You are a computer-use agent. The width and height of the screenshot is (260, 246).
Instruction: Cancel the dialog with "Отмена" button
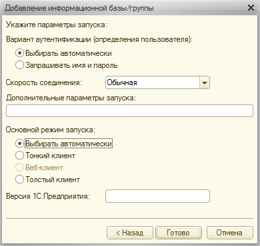click(x=230, y=233)
